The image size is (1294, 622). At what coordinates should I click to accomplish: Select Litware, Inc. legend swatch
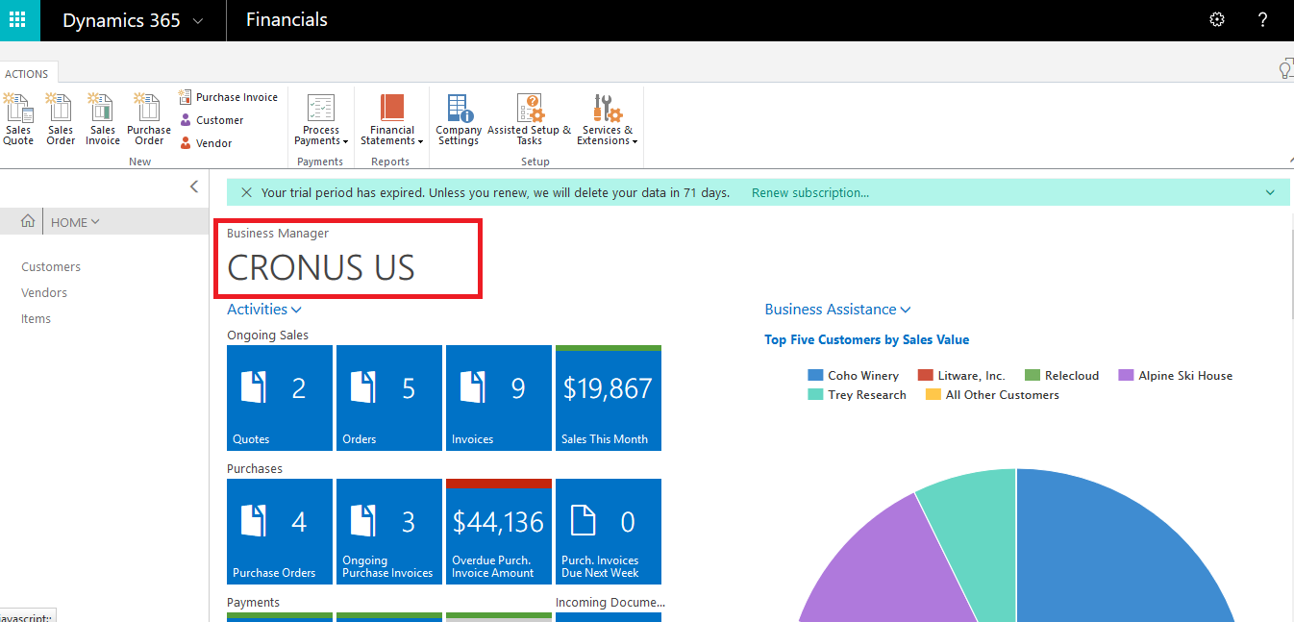(926, 376)
